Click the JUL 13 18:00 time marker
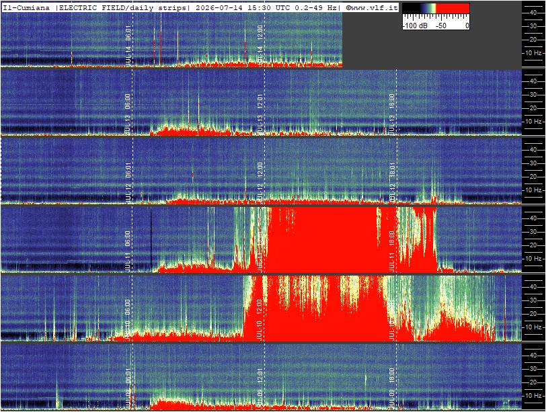This screenshot has width=546, height=412. click(x=392, y=114)
